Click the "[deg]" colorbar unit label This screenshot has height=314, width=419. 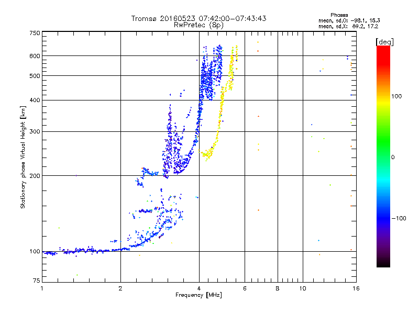tap(384, 42)
